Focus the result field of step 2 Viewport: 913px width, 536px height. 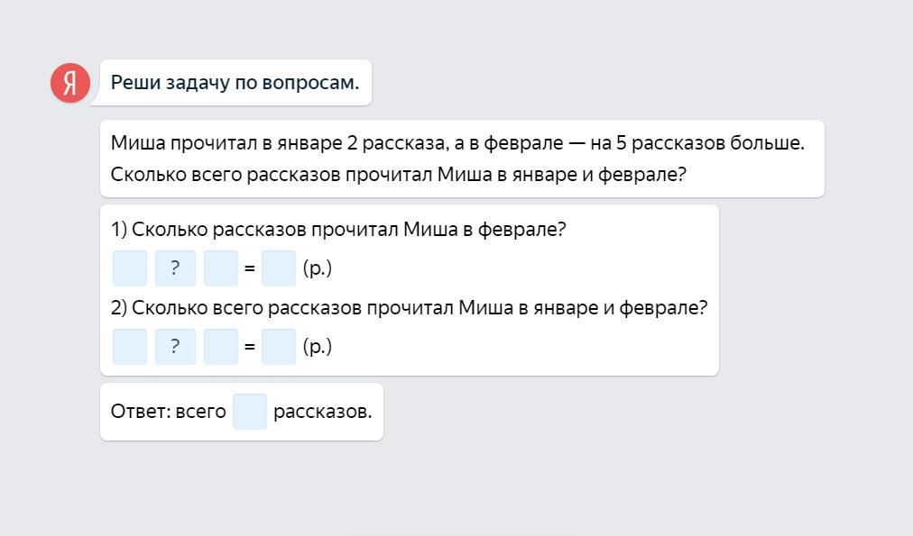point(279,347)
